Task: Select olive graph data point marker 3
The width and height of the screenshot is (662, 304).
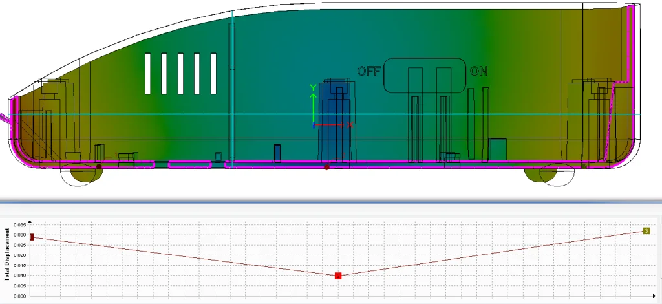Action: click(x=646, y=231)
